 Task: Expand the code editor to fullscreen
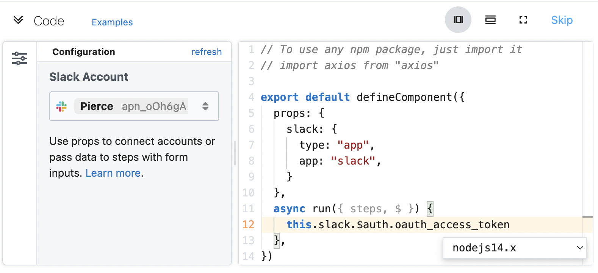pos(523,20)
